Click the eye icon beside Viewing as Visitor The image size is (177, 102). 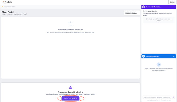pos(3,7)
